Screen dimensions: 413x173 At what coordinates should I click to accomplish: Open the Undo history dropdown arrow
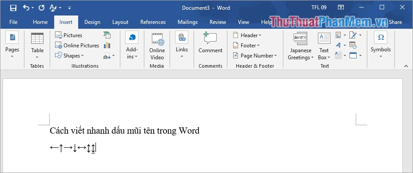coord(33,8)
